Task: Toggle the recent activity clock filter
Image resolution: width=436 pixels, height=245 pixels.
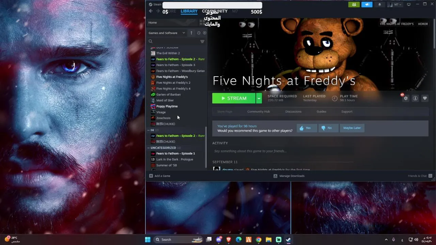Action: 199,33
